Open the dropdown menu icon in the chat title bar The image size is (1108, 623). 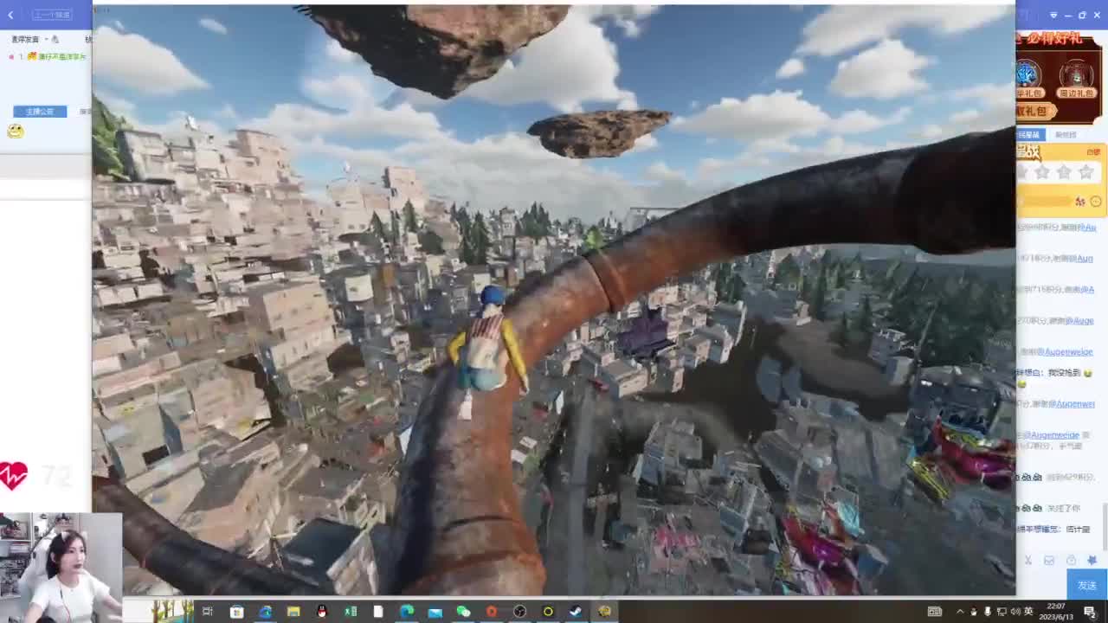click(x=1053, y=15)
